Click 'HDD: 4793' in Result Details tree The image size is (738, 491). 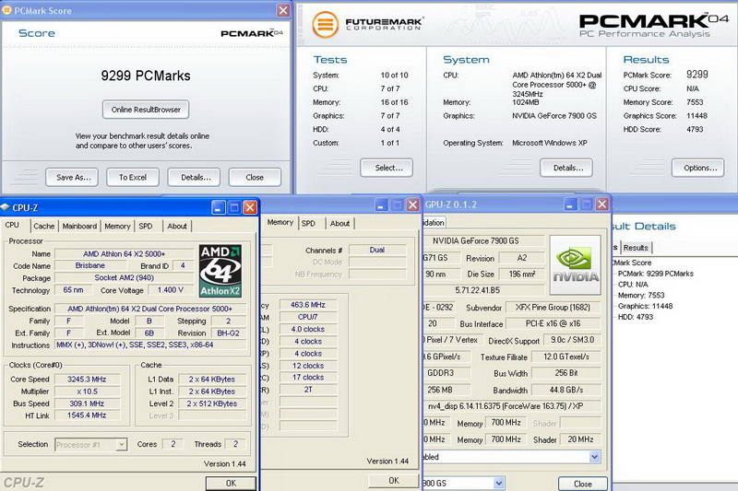tap(636, 317)
